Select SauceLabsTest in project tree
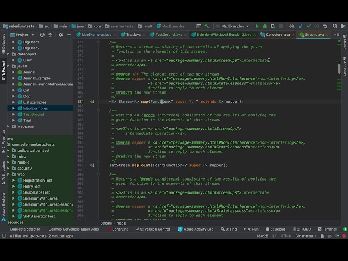Viewport: 348px width, 261px height. click(36, 192)
